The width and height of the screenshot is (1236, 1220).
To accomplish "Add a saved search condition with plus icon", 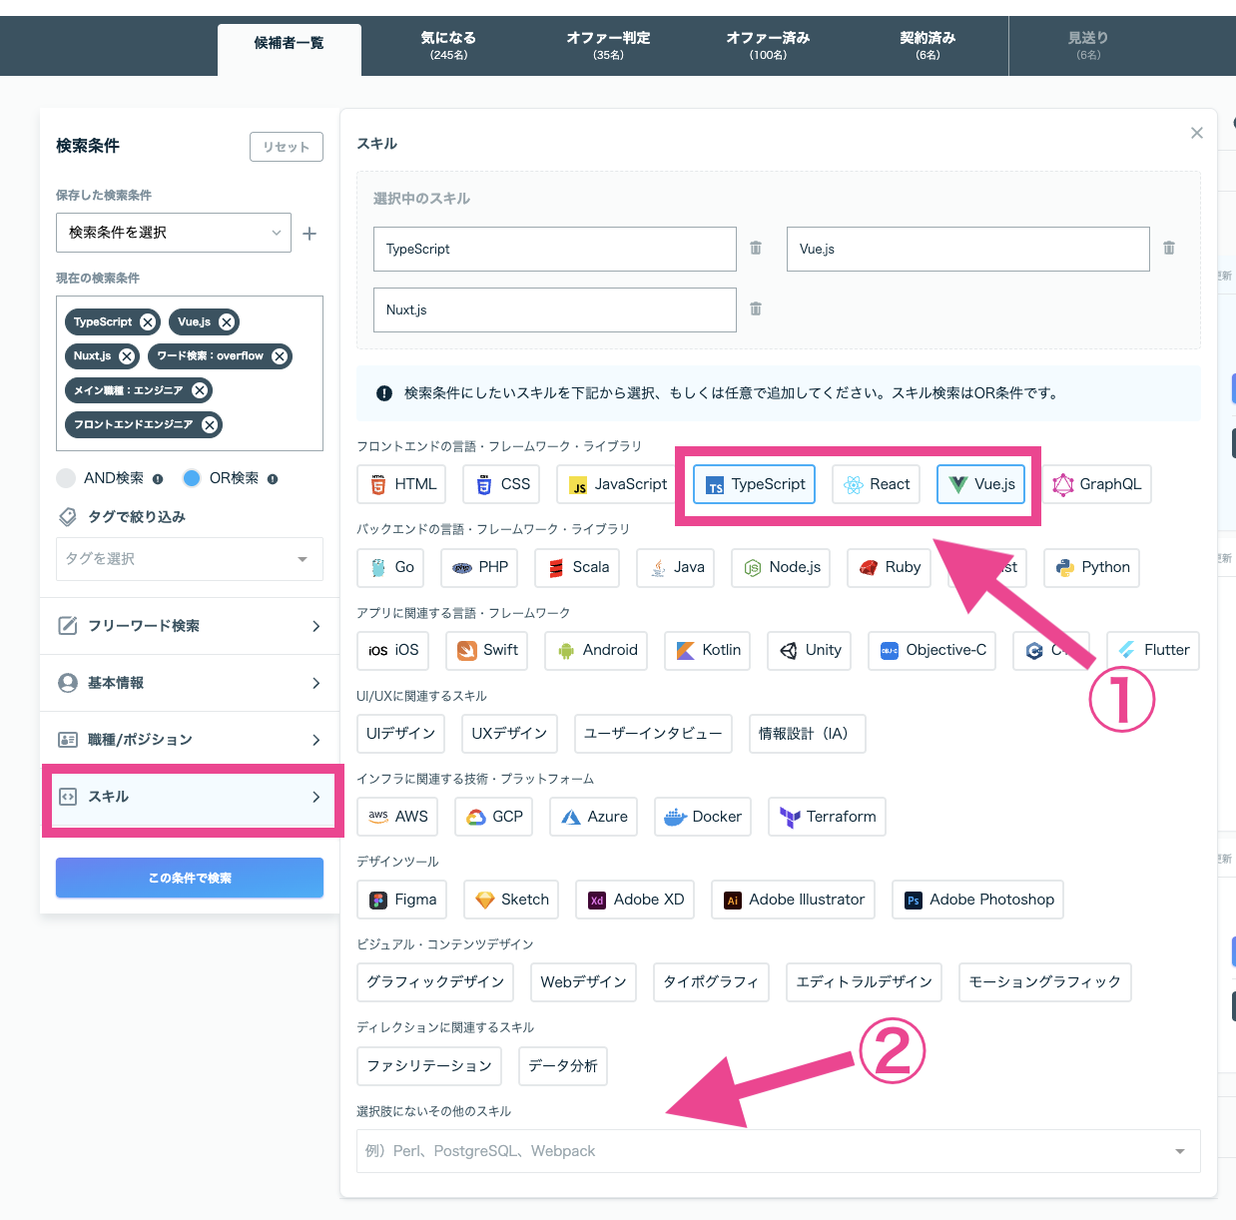I will tap(309, 234).
